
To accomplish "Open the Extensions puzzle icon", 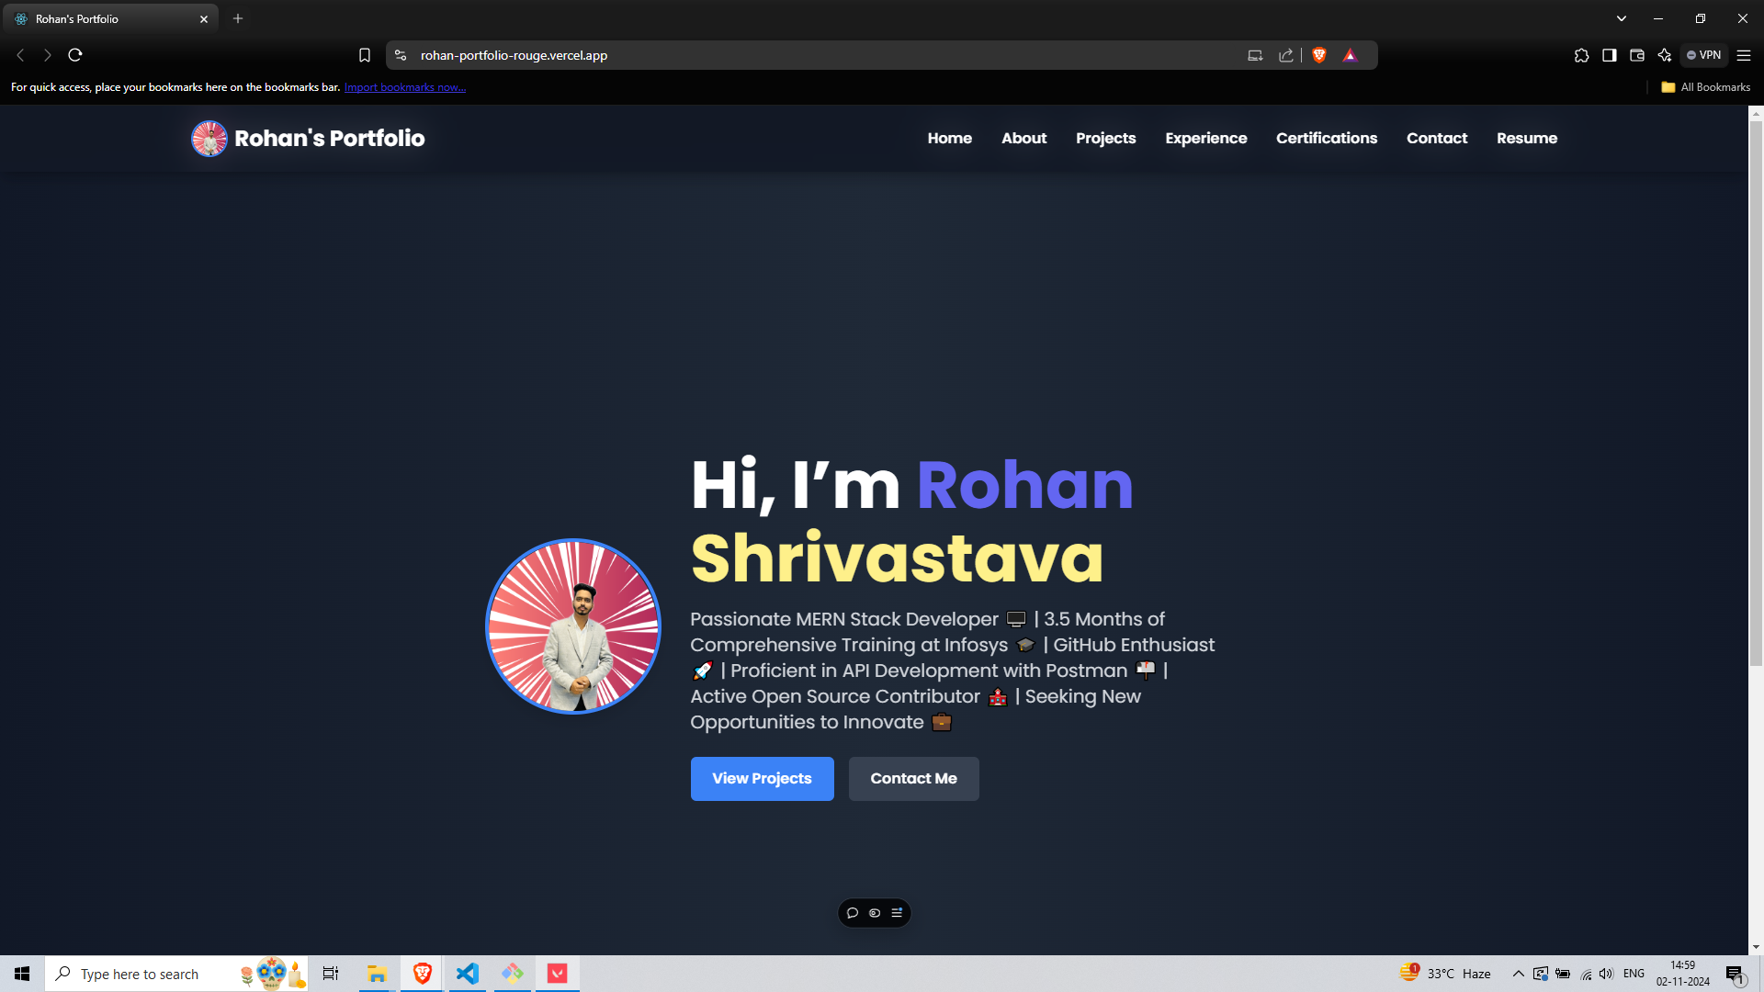I will pos(1581,55).
